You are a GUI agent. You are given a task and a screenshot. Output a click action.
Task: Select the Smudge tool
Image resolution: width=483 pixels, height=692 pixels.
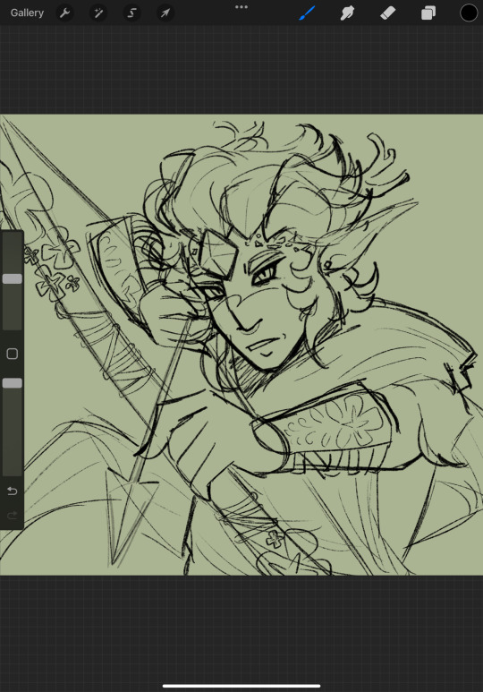348,13
